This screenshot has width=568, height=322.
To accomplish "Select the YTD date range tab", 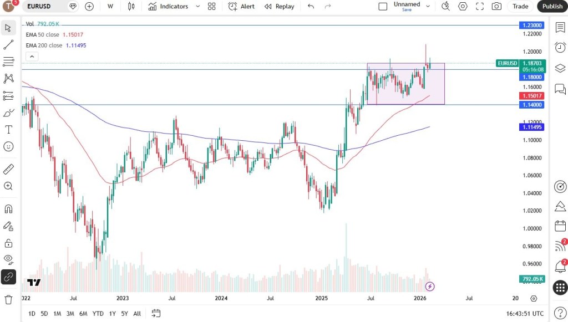I will pyautogui.click(x=98, y=314).
